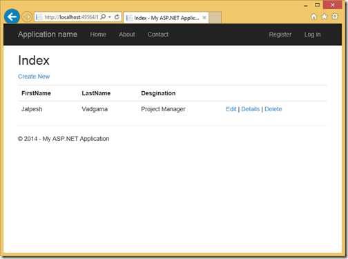
Task: Open the Home navigation item
Action: [x=98, y=35]
